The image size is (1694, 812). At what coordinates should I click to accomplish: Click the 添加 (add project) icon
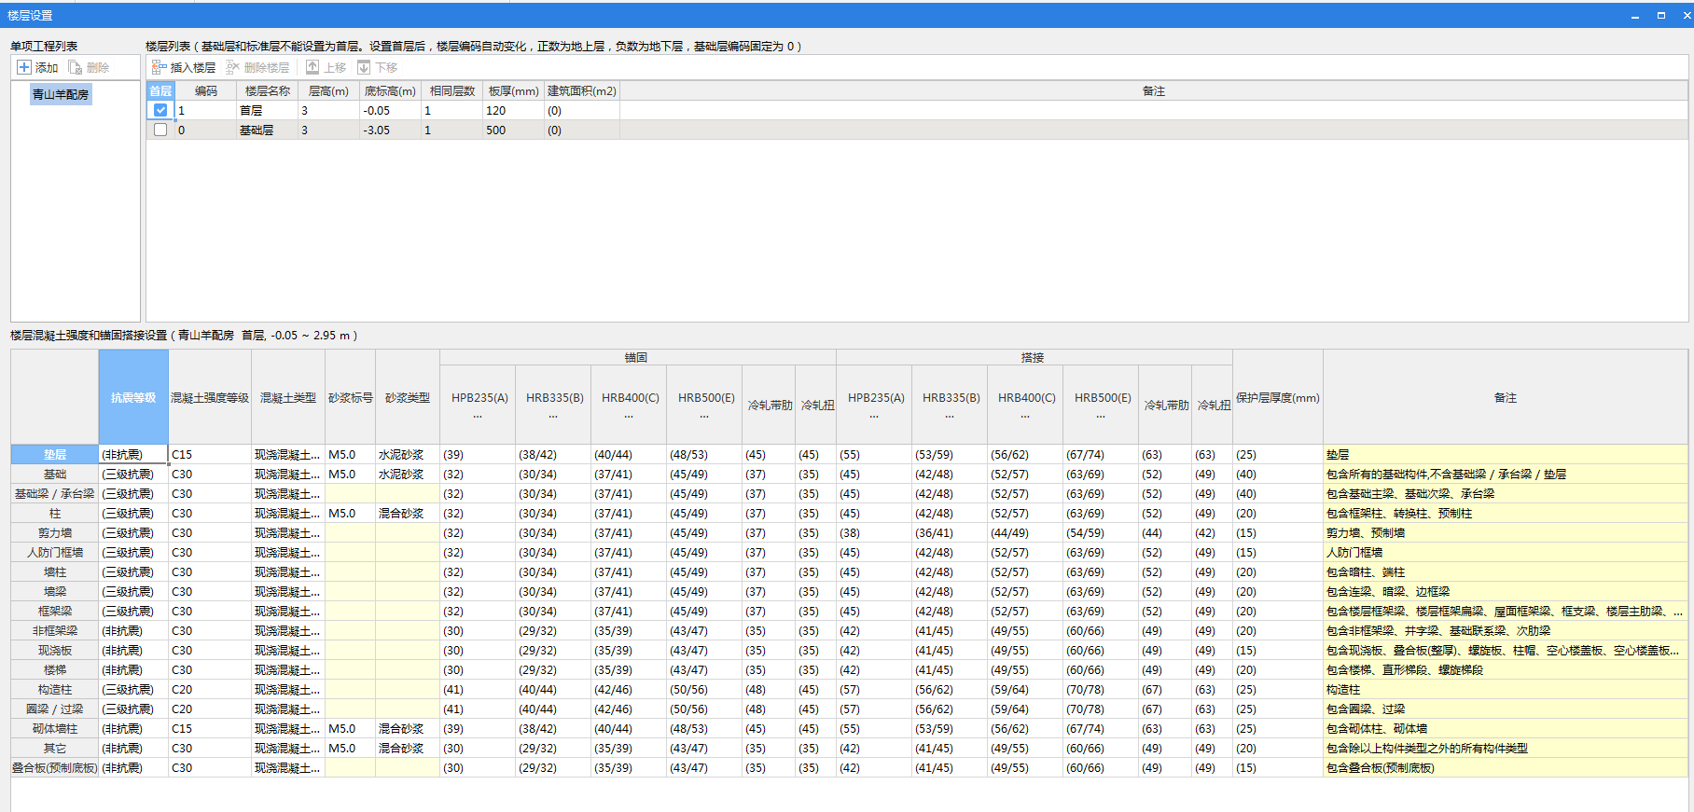[x=24, y=67]
